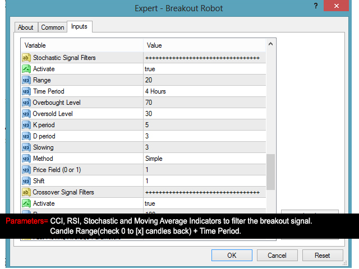Select the 'Crossover Signal Filters' row label
The image size is (359, 269).
tap(63, 192)
